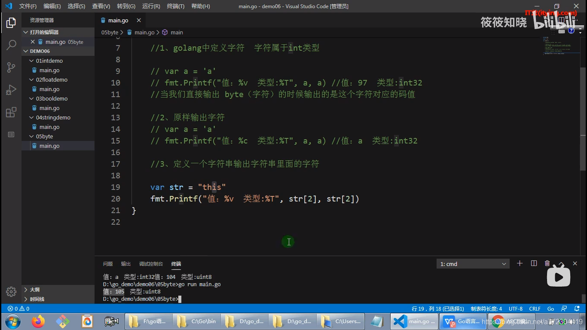Switch to the 输出 panel tab
This screenshot has height=330, width=587.
[126, 264]
